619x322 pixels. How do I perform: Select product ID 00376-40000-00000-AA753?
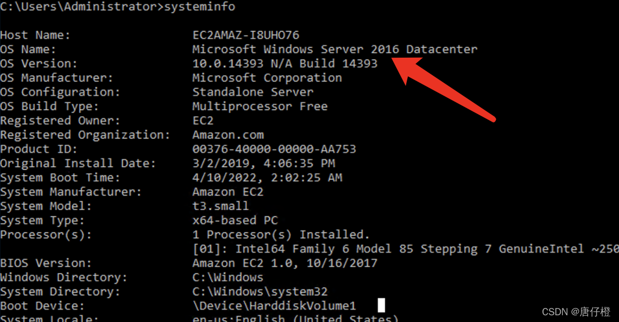pos(274,149)
